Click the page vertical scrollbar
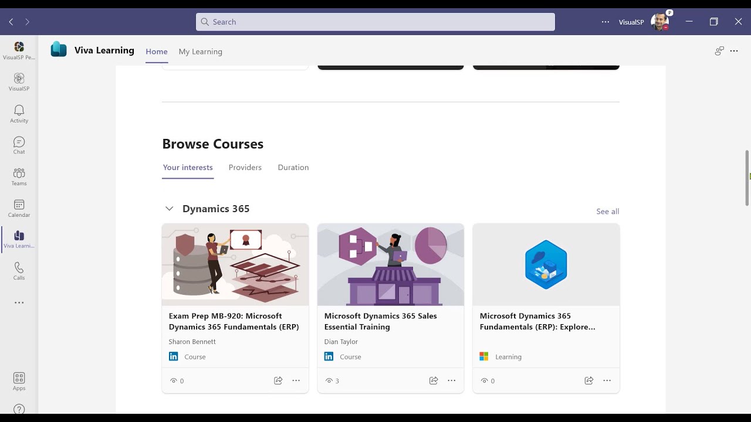The height and width of the screenshot is (422, 751). (747, 178)
